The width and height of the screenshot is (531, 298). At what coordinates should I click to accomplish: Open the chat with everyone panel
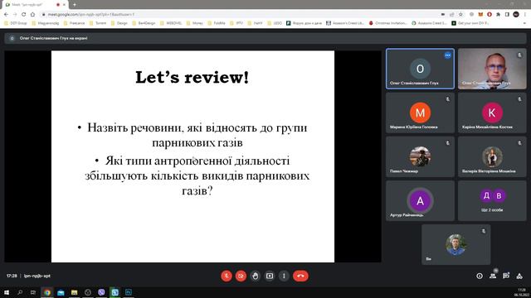coord(506,276)
